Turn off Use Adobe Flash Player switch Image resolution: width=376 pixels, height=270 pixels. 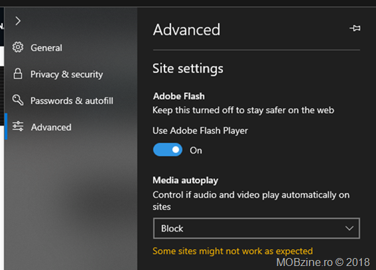click(x=168, y=150)
